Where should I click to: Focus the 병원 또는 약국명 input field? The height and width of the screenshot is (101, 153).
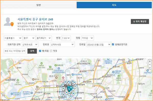(15, 51)
